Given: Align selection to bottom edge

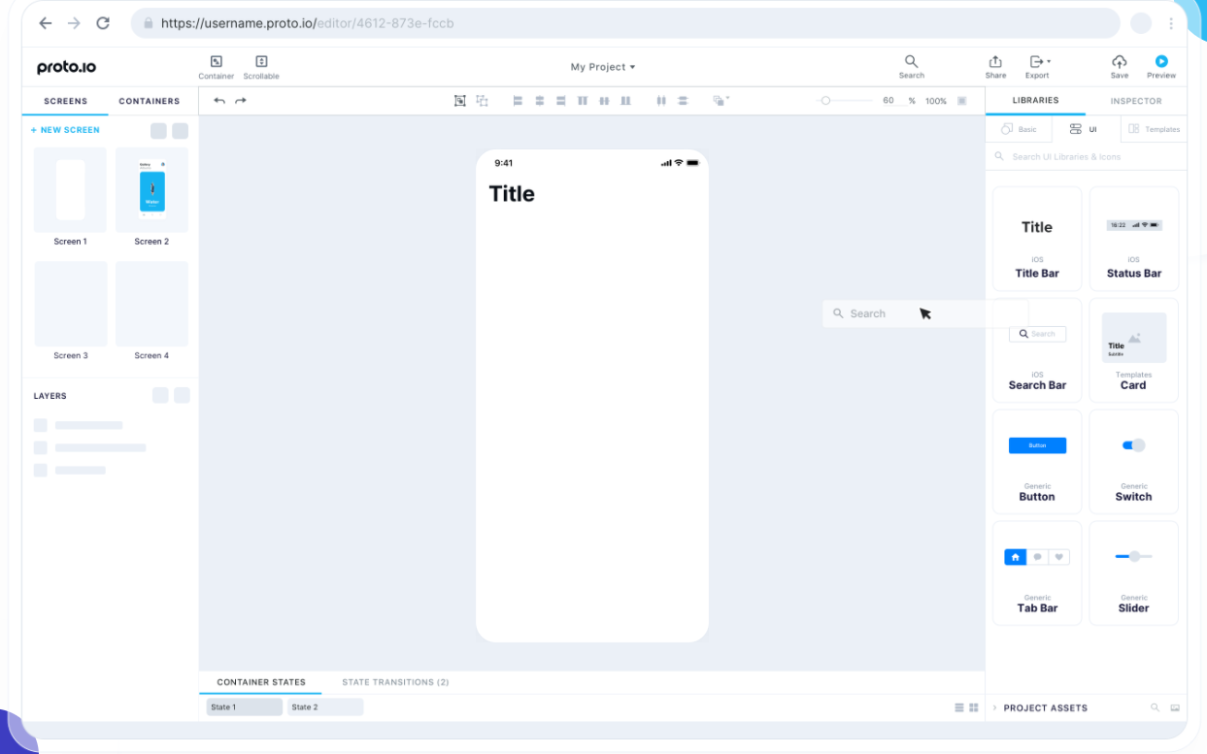Looking at the screenshot, I should [625, 101].
